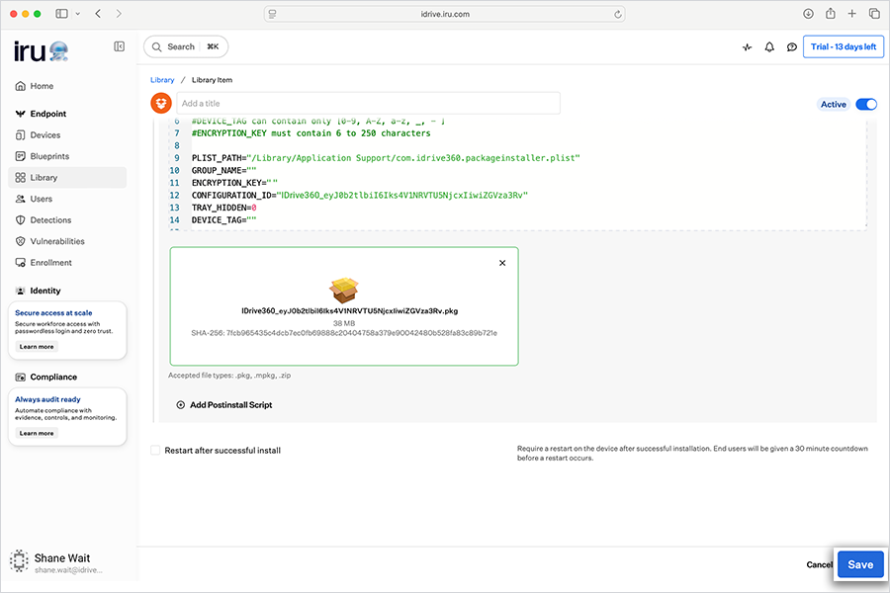Click the orange library item icon
The width and height of the screenshot is (890, 593).
(161, 103)
